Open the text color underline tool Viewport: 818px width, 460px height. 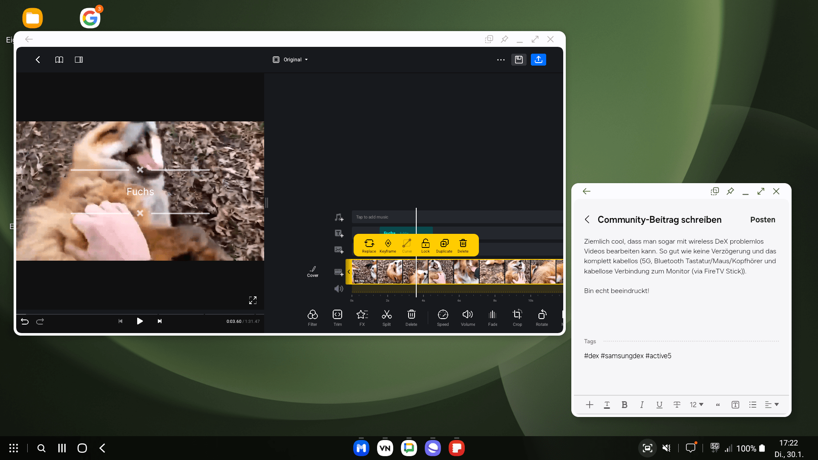coord(607,405)
